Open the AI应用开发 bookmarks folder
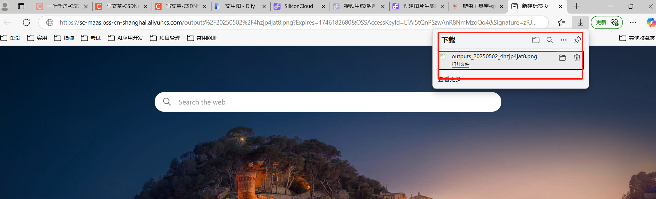 (x=126, y=38)
